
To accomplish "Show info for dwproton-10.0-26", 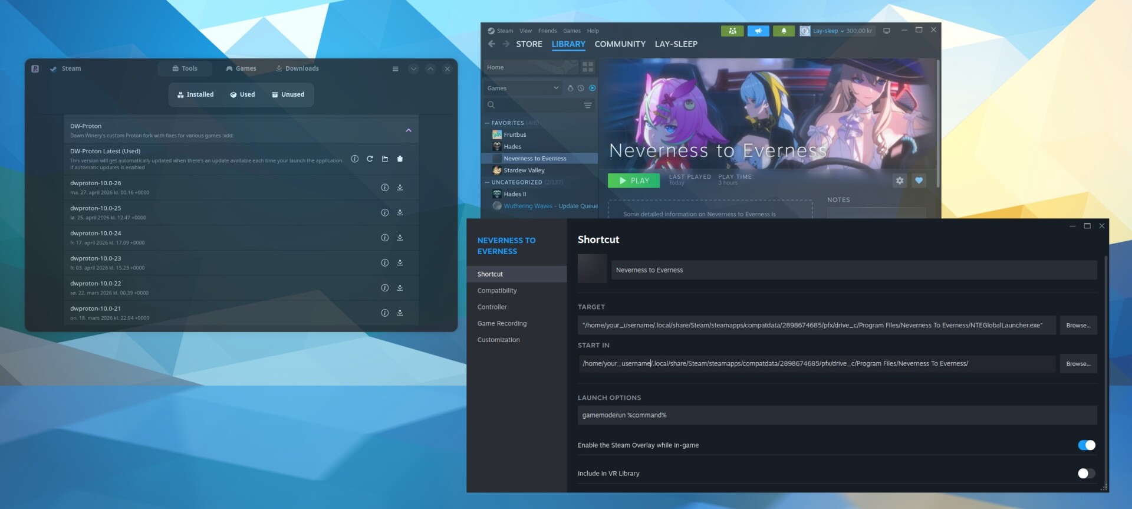I will pos(384,188).
